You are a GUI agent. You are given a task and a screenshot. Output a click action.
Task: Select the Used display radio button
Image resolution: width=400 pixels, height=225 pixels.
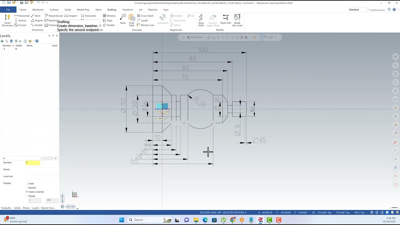coord(27,183)
